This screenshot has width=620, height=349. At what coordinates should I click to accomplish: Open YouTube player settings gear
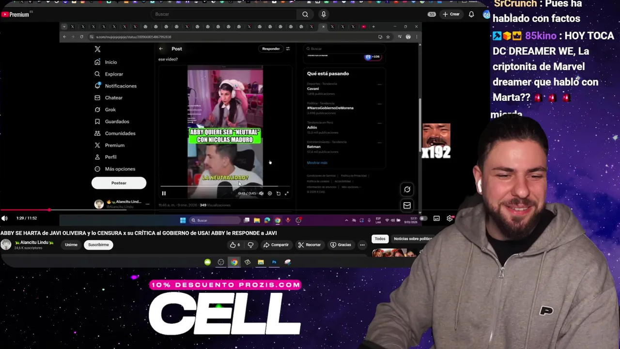pyautogui.click(x=450, y=219)
